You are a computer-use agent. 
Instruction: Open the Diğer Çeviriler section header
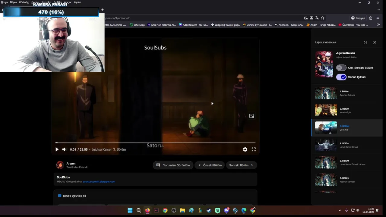[72, 196]
